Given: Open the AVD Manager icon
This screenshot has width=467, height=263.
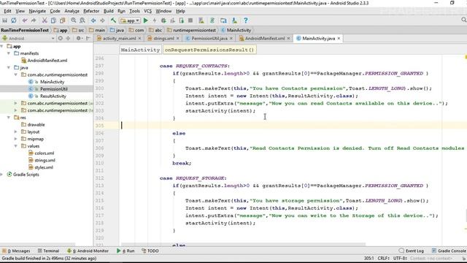Looking at the screenshot, I should (201, 20).
